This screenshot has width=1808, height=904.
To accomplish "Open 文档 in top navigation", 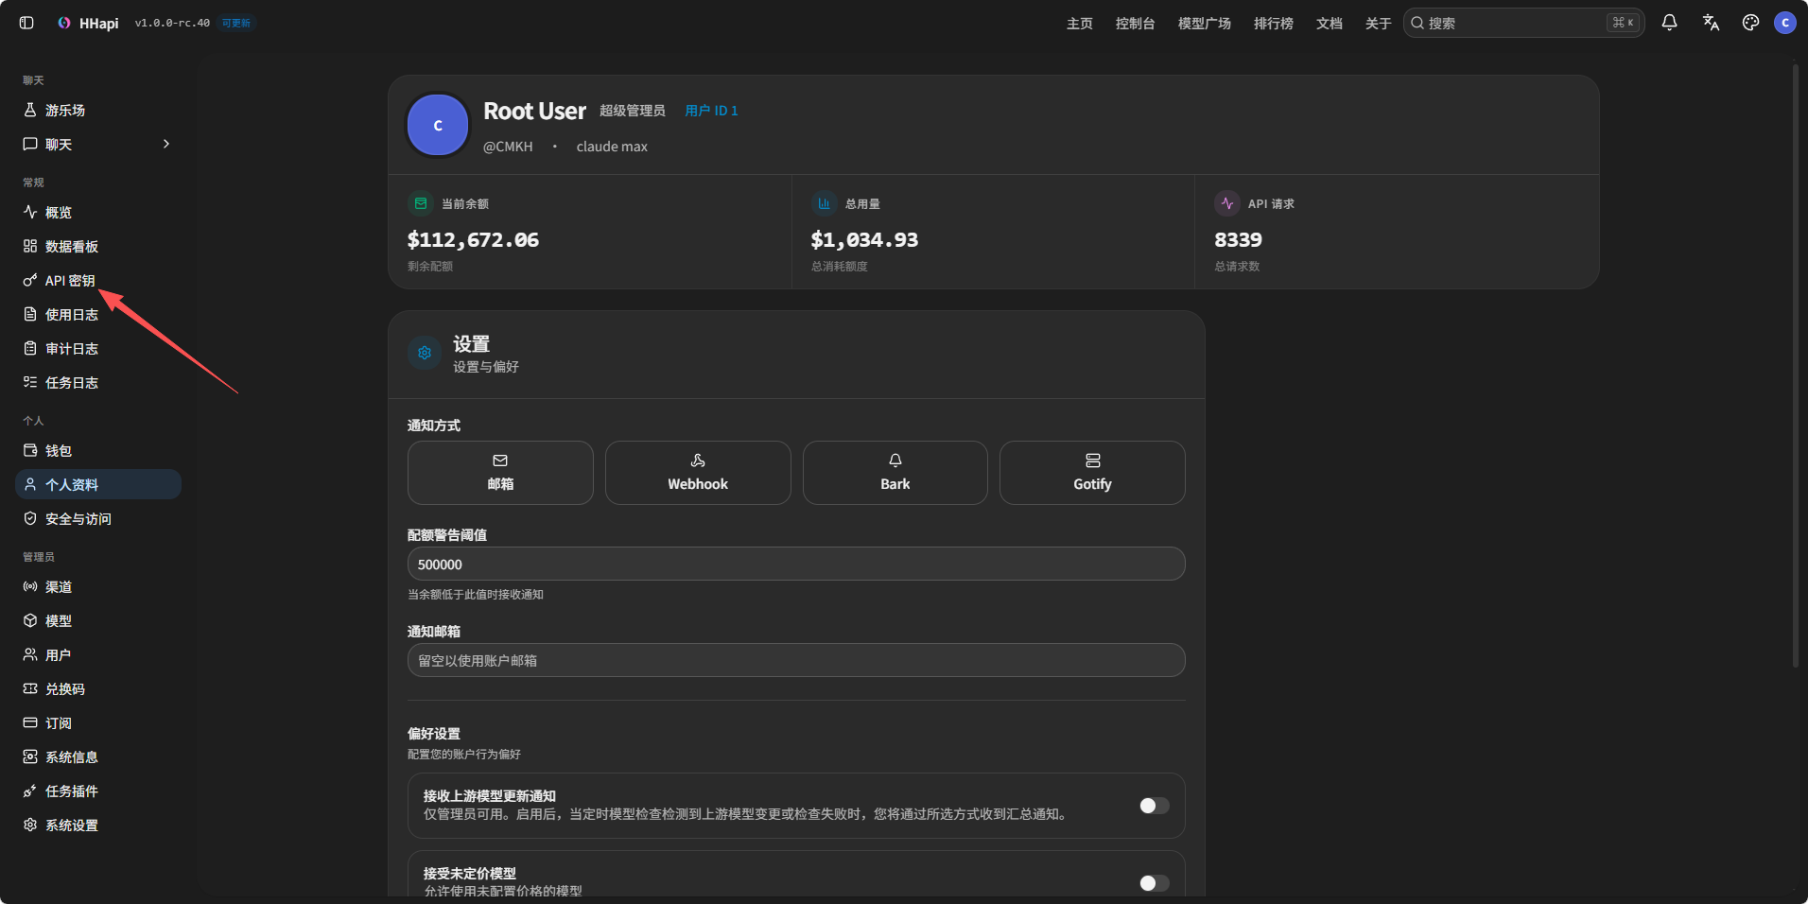I will (x=1330, y=24).
